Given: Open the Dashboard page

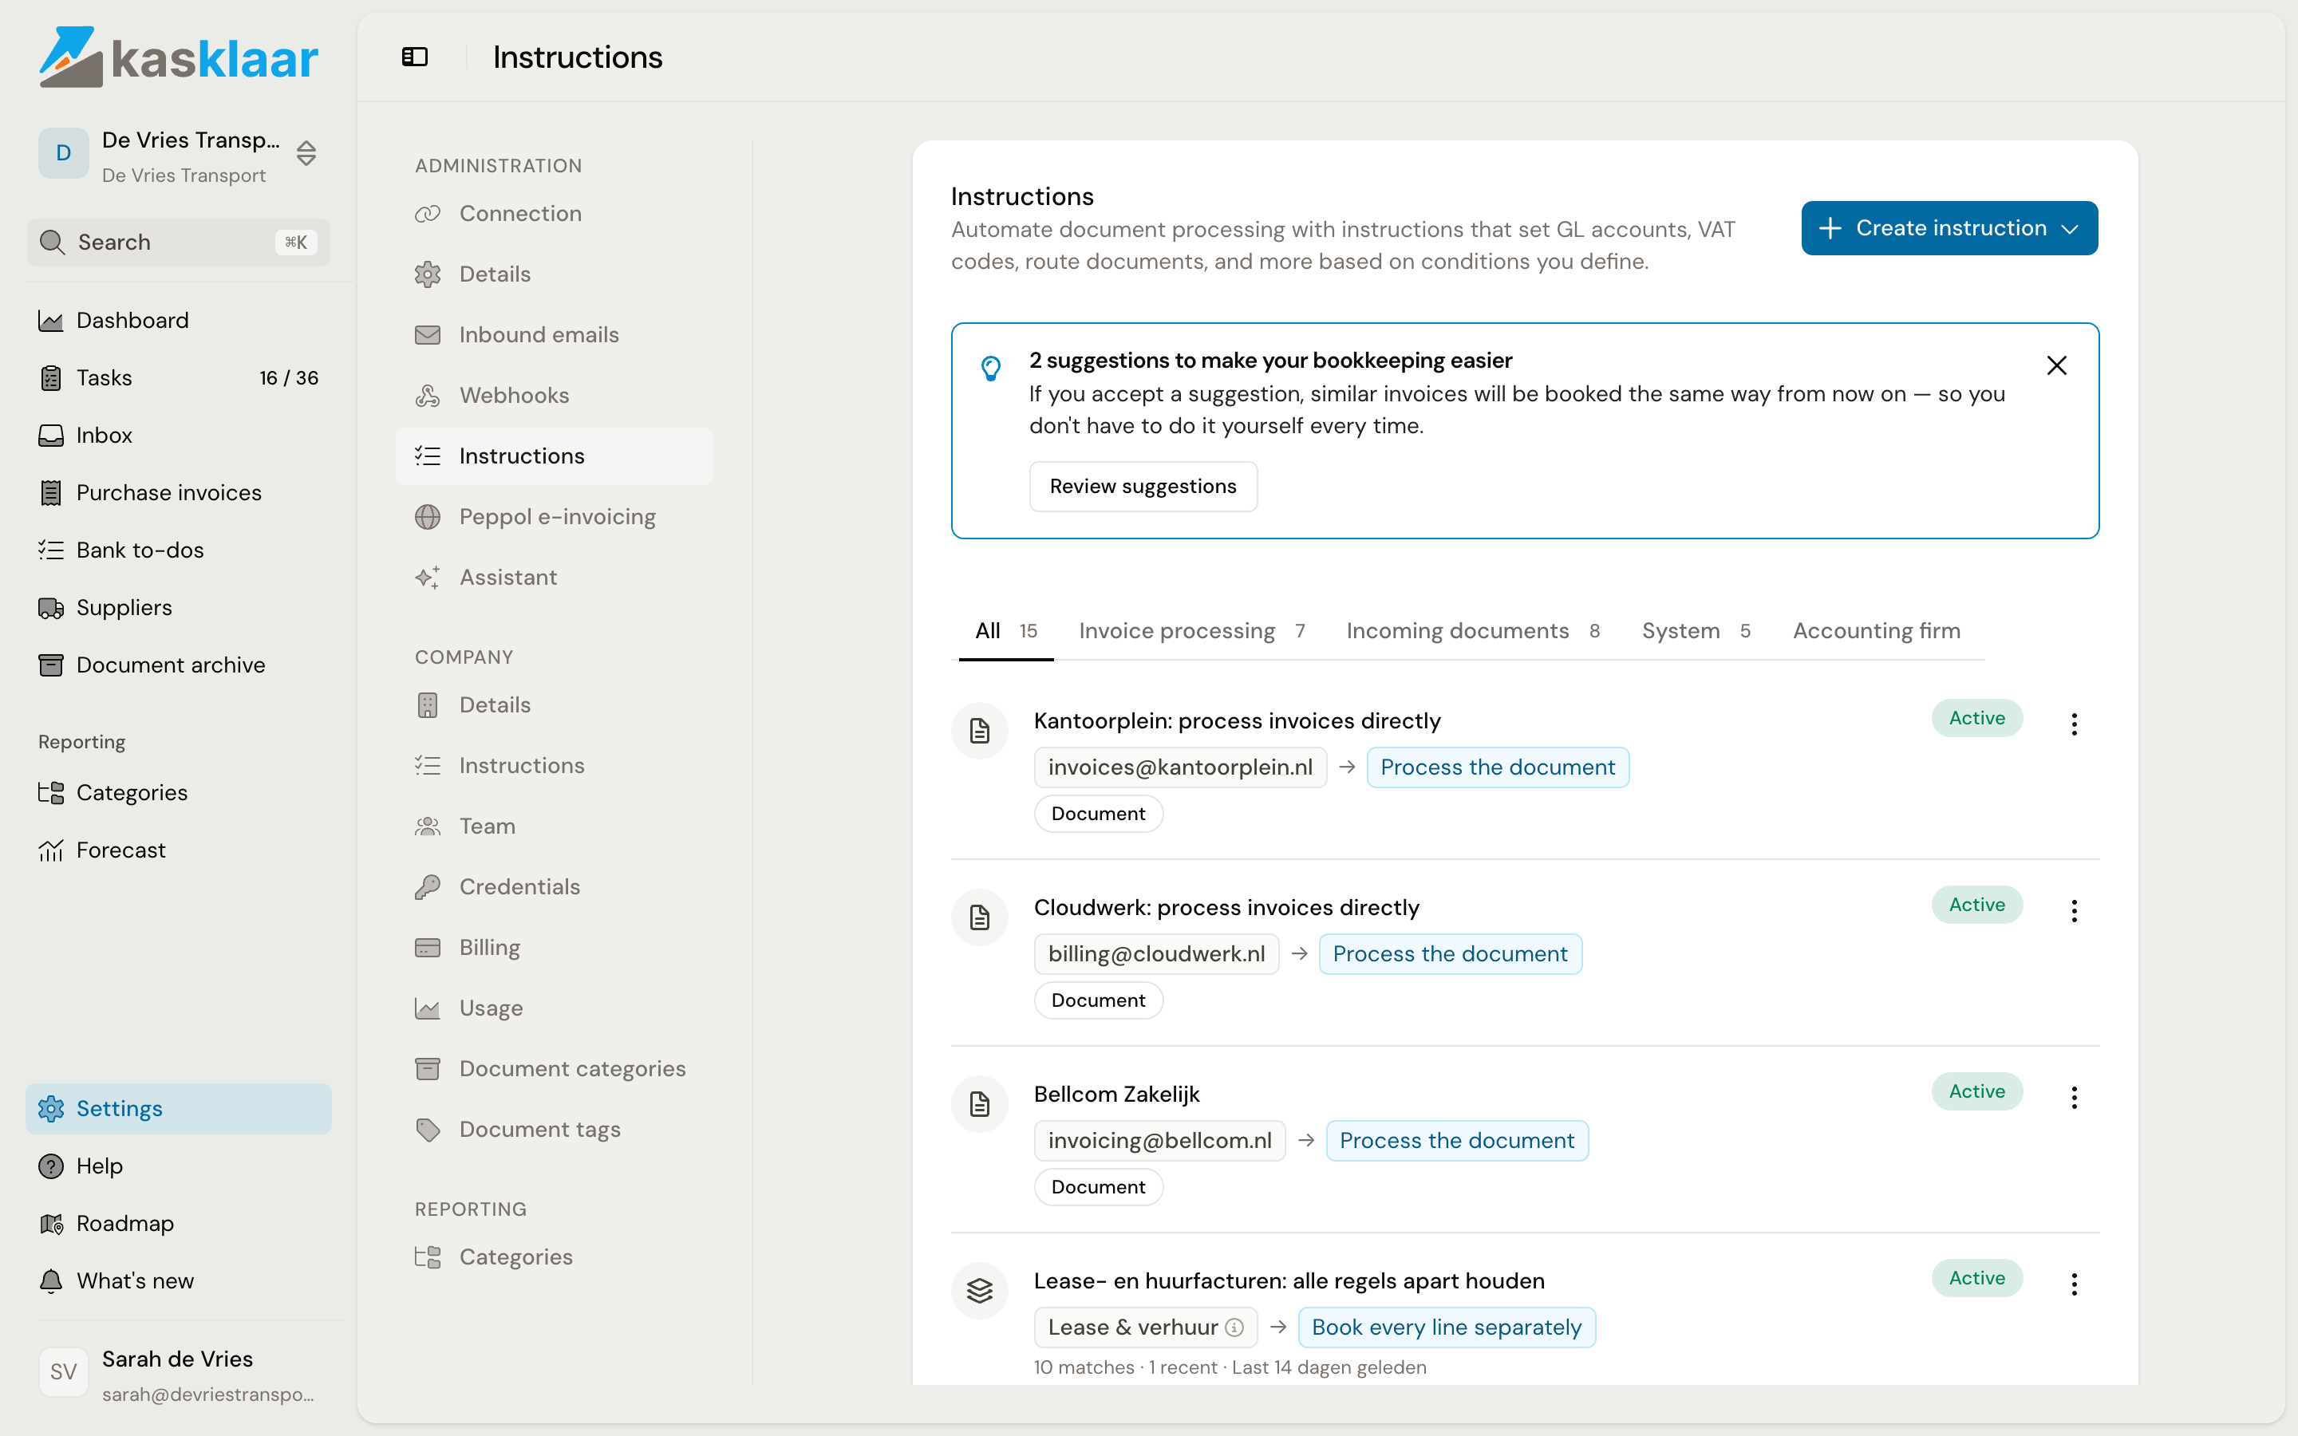Looking at the screenshot, I should [179, 320].
